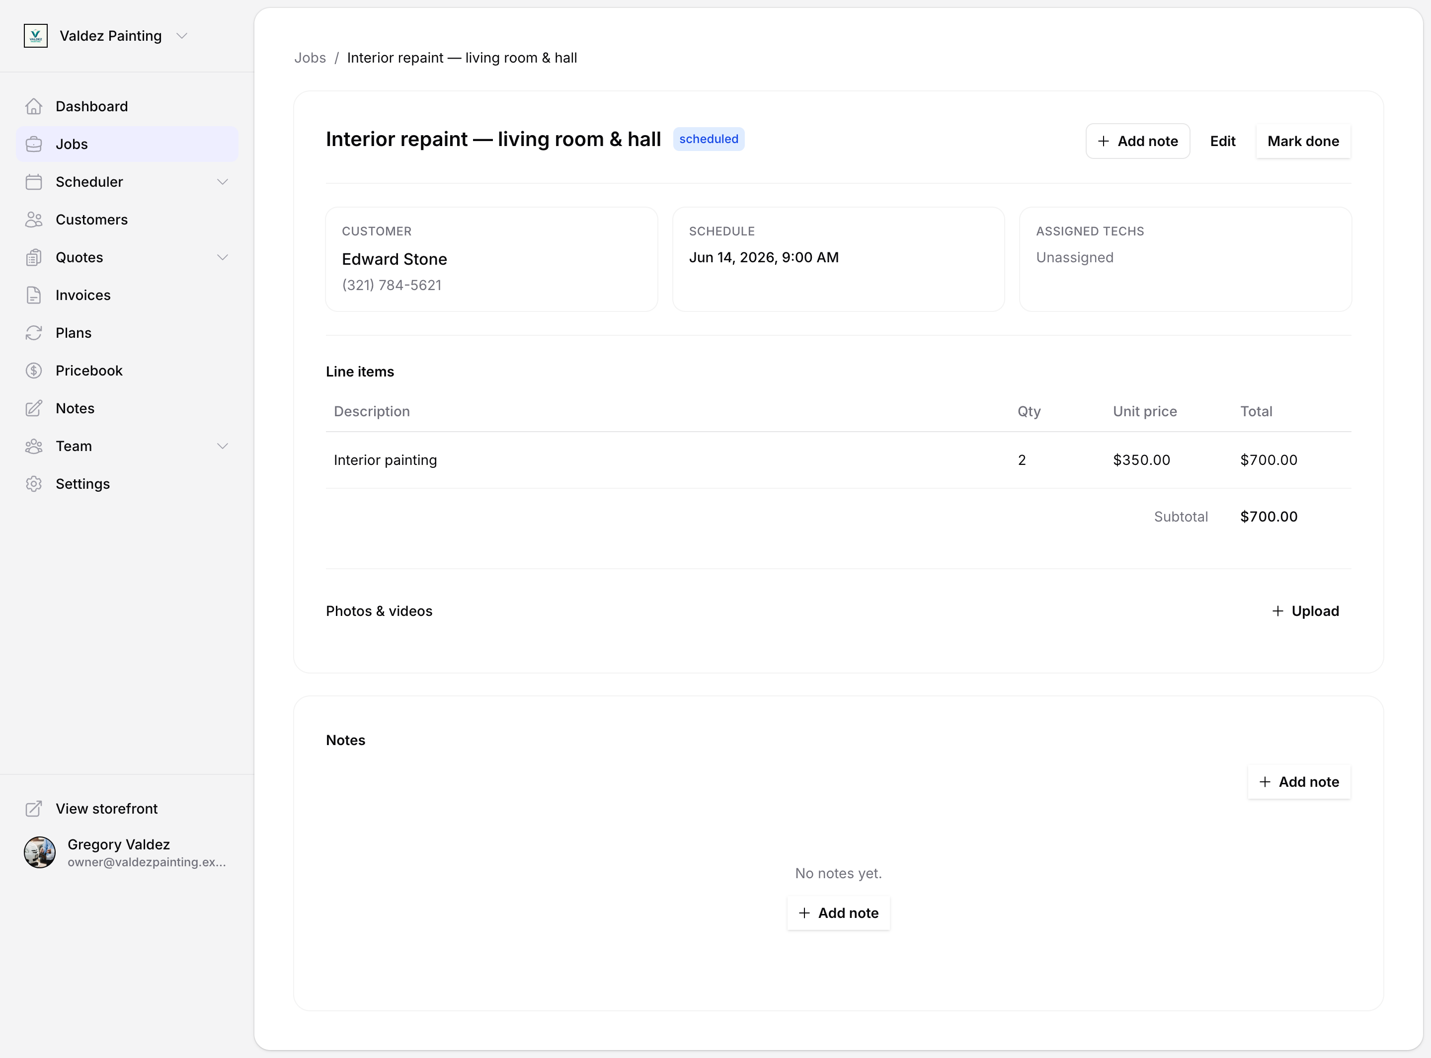Viewport: 1431px width, 1058px height.
Task: Click customer name Edward Stone
Action: pos(395,259)
